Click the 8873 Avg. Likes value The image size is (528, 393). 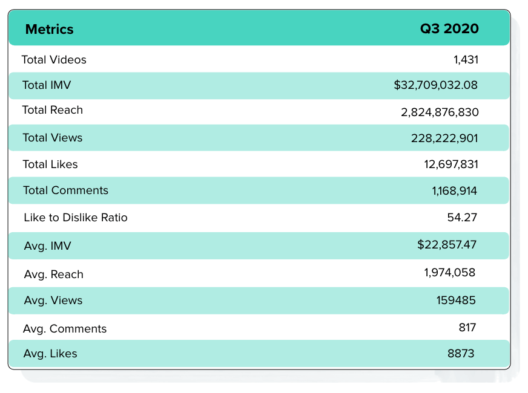pyautogui.click(x=461, y=353)
